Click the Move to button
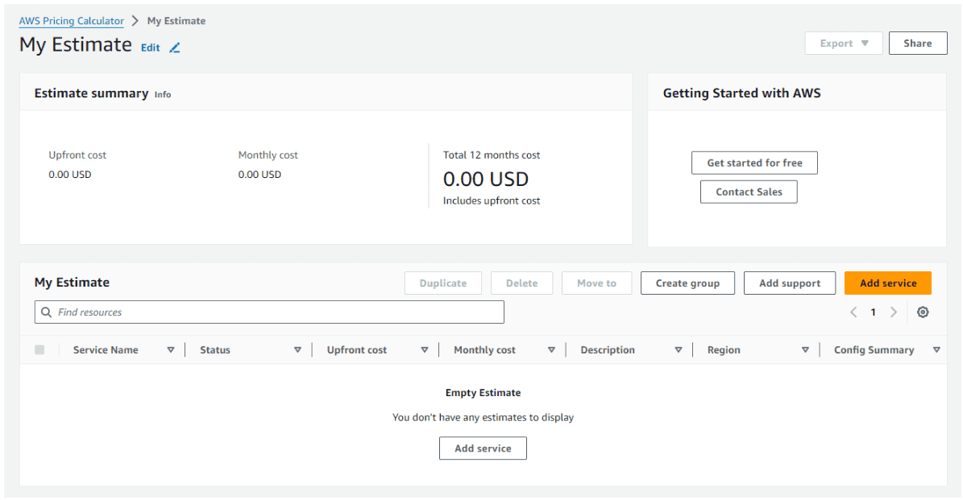This screenshot has height=500, width=963. point(596,283)
